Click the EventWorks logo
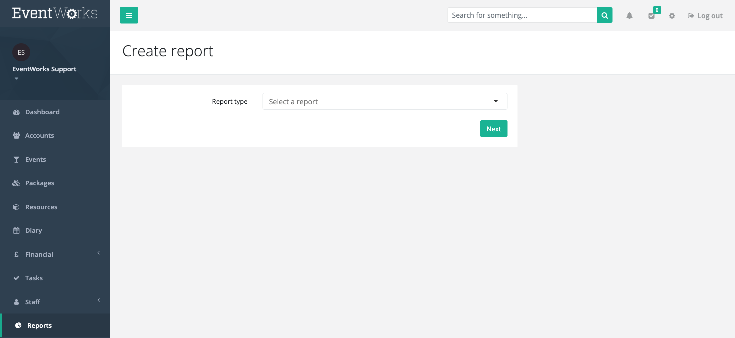The height and width of the screenshot is (338, 735). 55,13
